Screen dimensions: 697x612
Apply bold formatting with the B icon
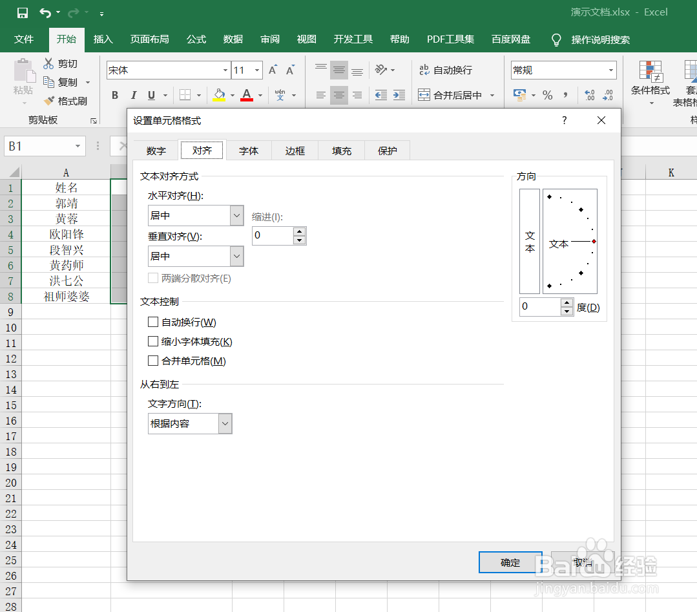pos(114,95)
